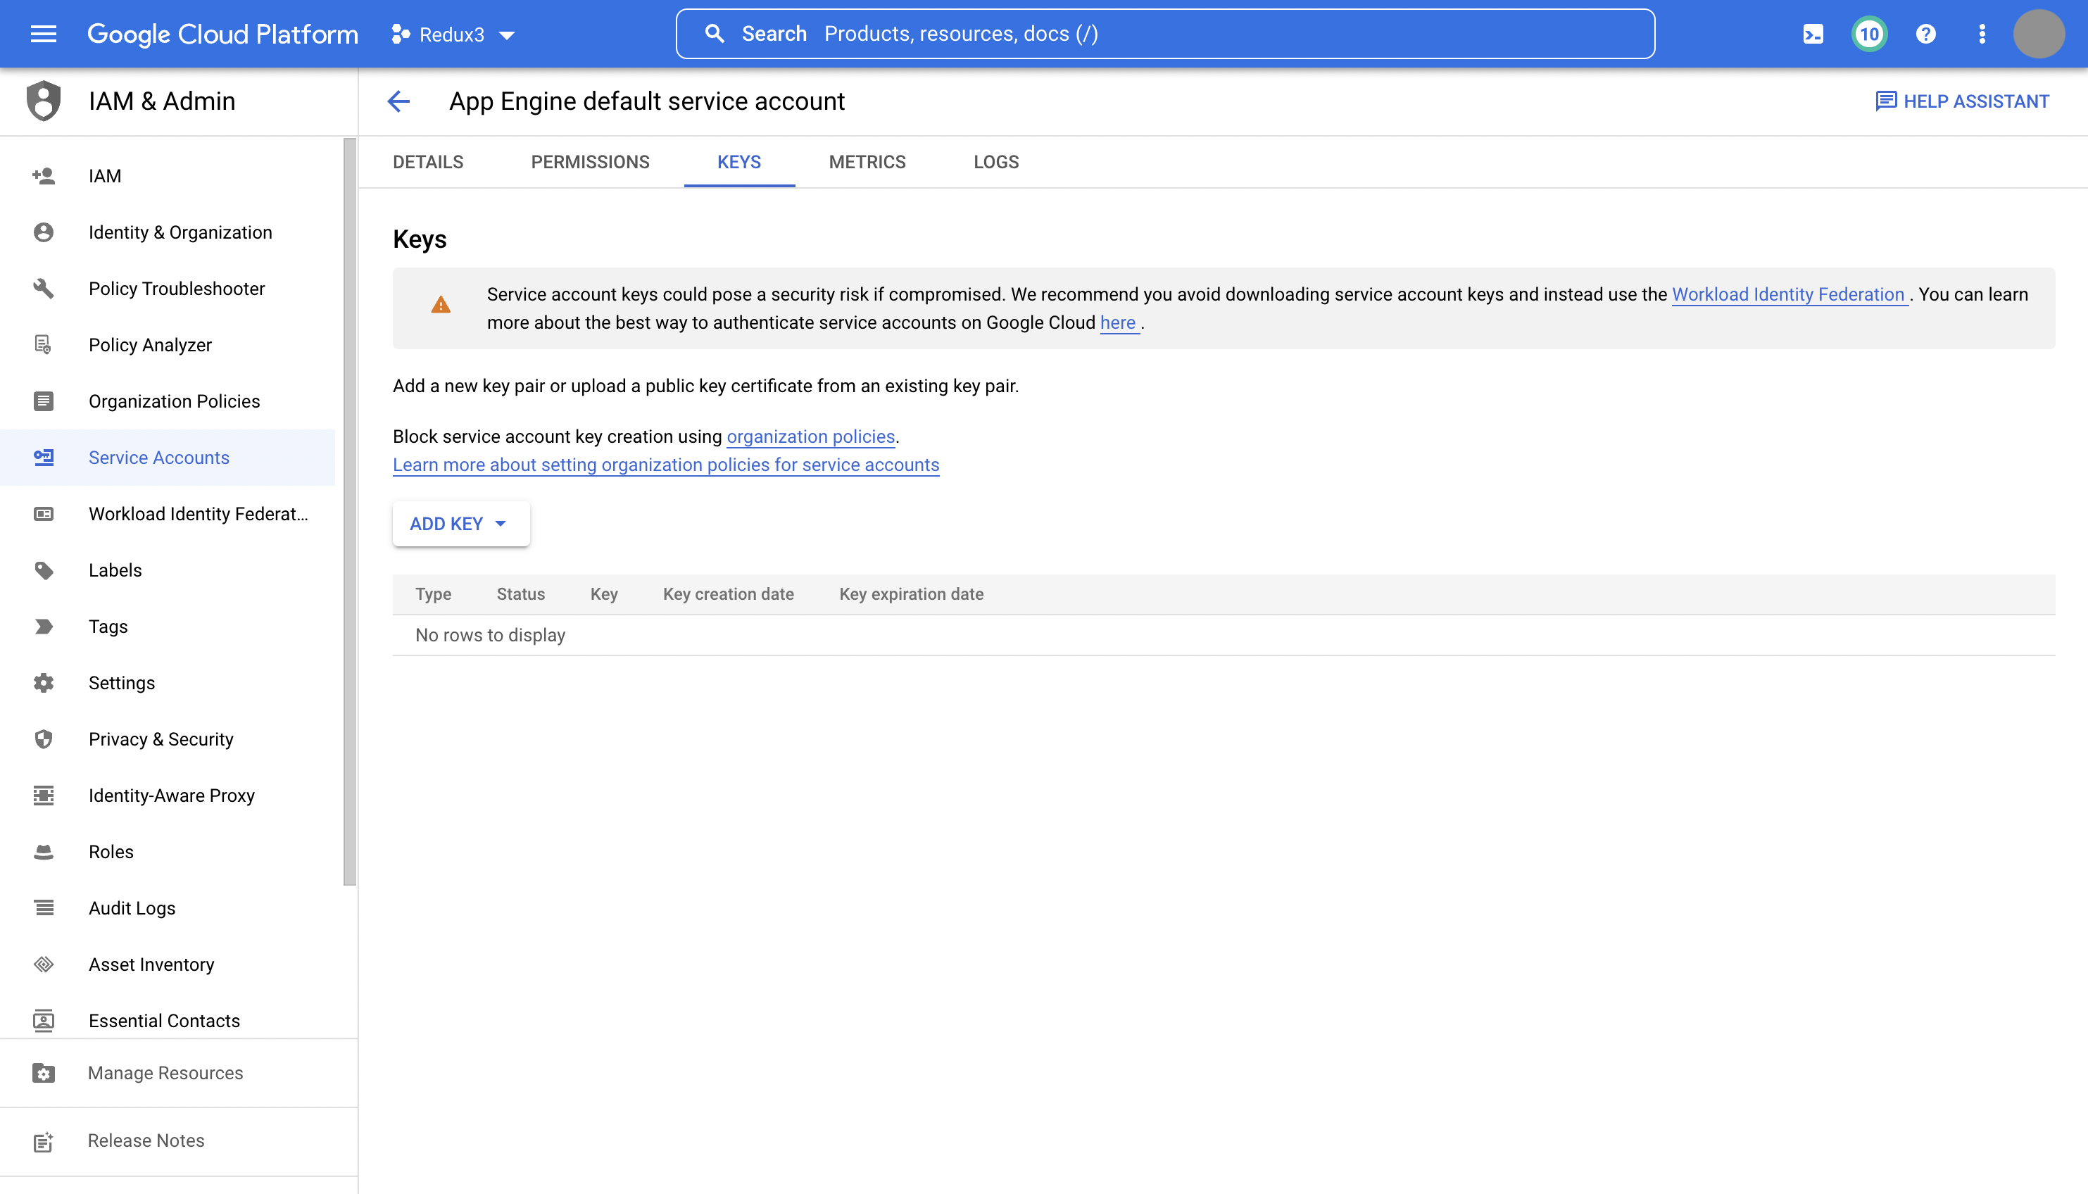This screenshot has width=2088, height=1194.
Task: Open Identity-Aware Proxy section
Action: pyautogui.click(x=170, y=796)
